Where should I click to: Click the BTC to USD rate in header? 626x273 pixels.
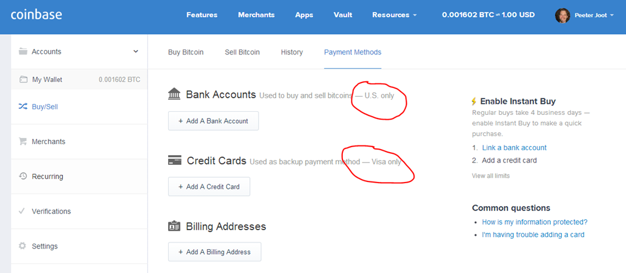pos(488,15)
